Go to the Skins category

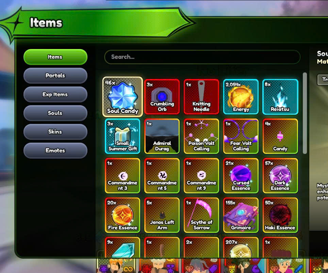55,132
